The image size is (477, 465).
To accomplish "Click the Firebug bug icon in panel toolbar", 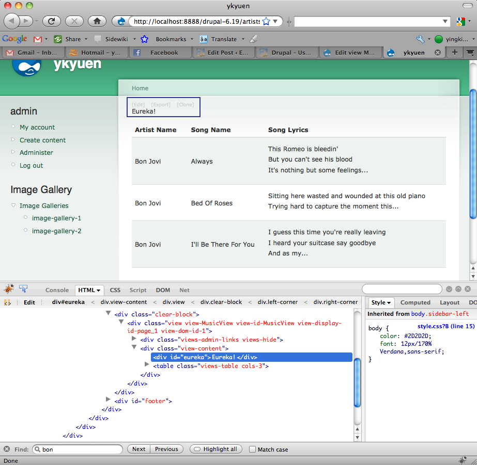I will (9, 289).
